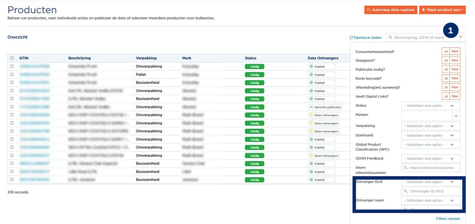Click the Intern referentienummer input field
Screen dimensions: 475x224
coord(431,168)
